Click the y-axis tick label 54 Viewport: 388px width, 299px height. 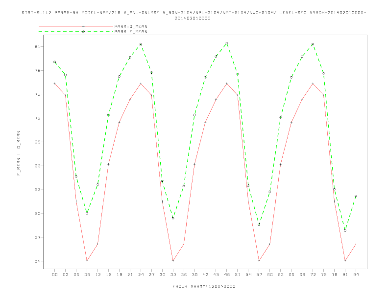38,261
